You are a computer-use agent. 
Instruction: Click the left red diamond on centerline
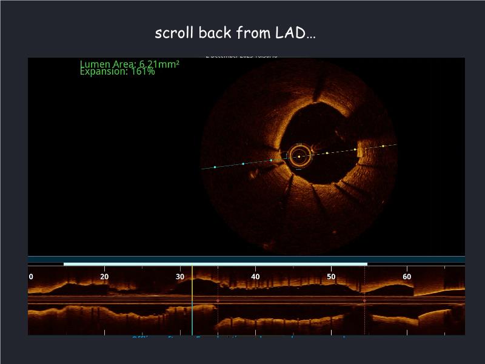click(218, 300)
